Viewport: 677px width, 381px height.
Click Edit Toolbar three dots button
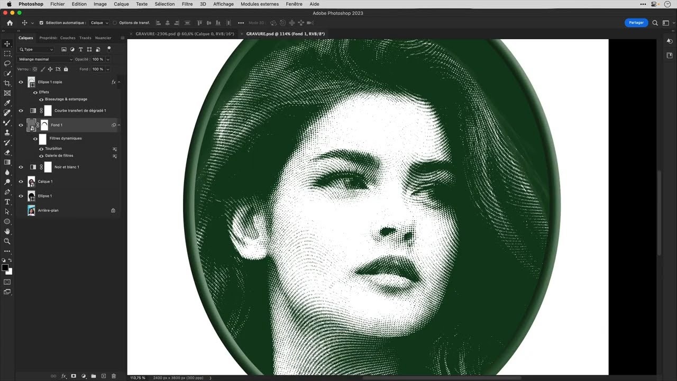(x=7, y=251)
